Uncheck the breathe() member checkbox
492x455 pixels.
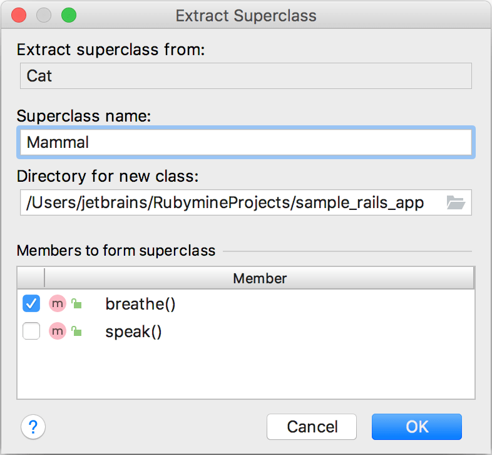tap(31, 304)
